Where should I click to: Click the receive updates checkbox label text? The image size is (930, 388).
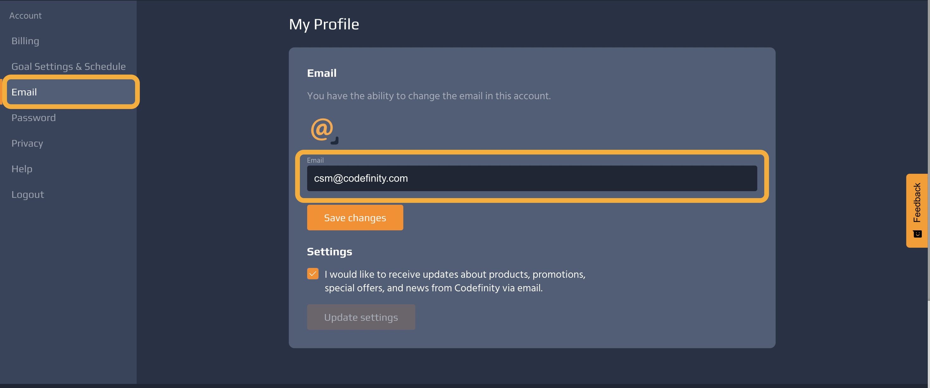pyautogui.click(x=454, y=281)
